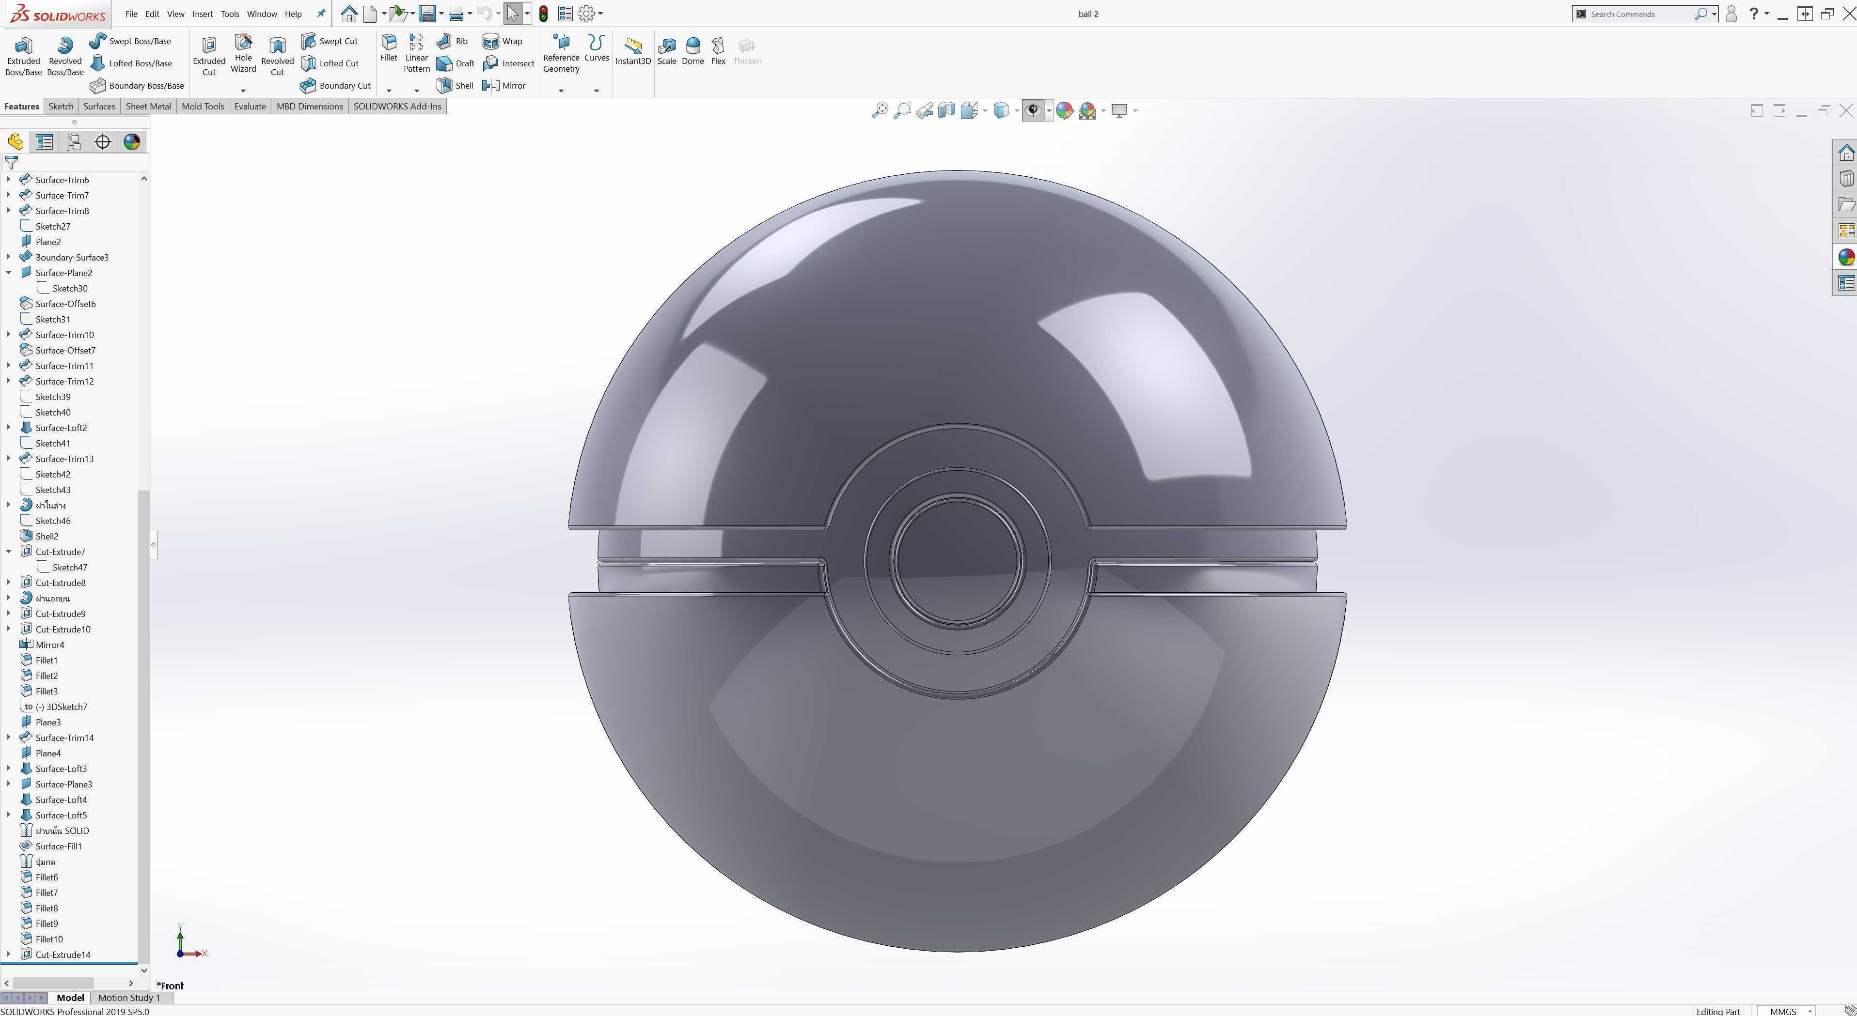Open the File menu
Viewport: 1857px width, 1016px height.
[130, 14]
